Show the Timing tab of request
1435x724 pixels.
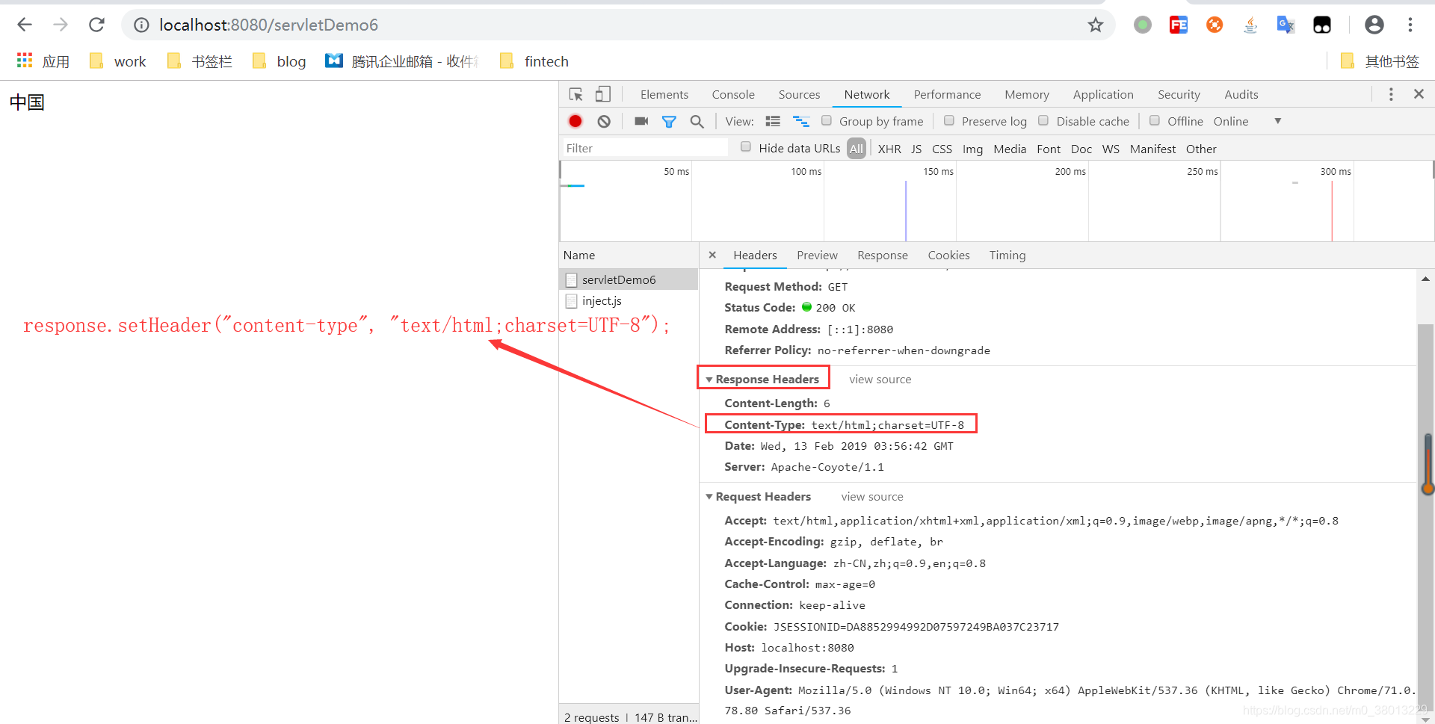coord(1007,255)
